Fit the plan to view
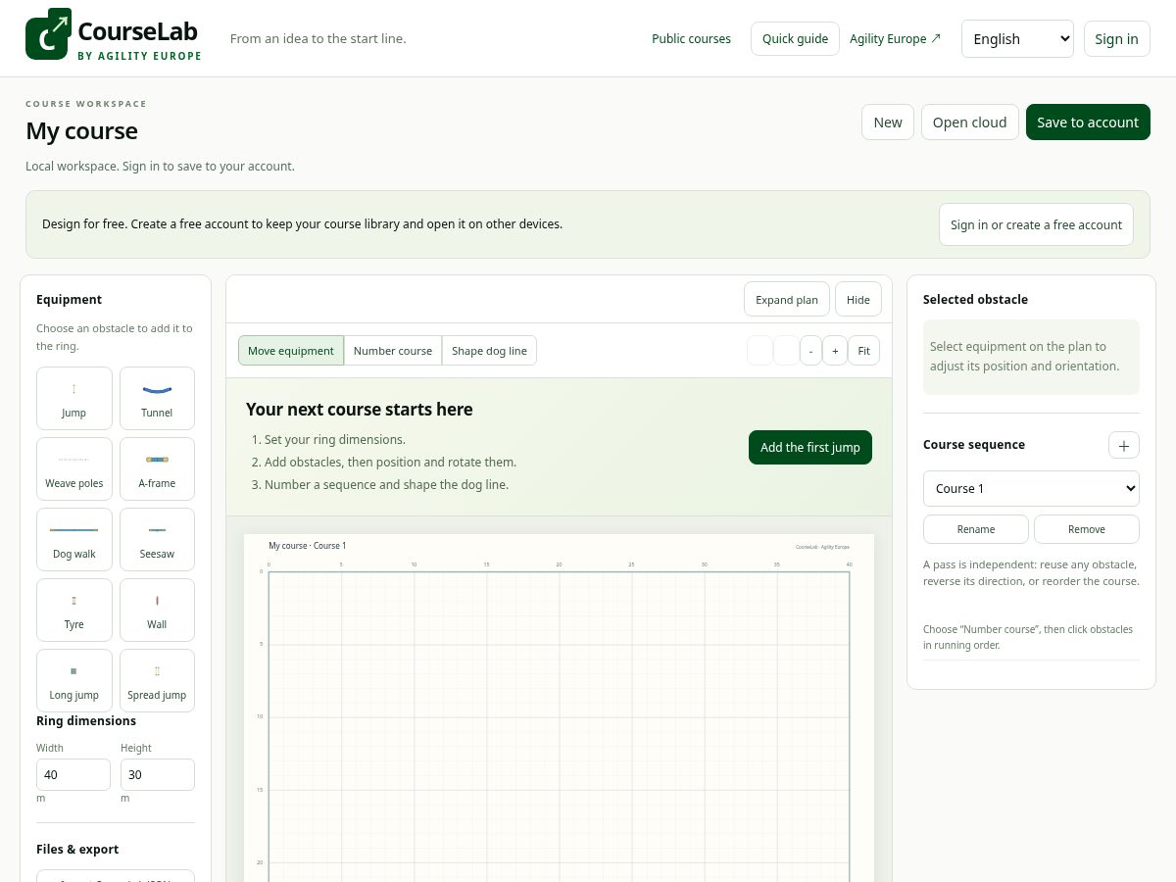This screenshot has height=882, width=1176. [863, 351]
